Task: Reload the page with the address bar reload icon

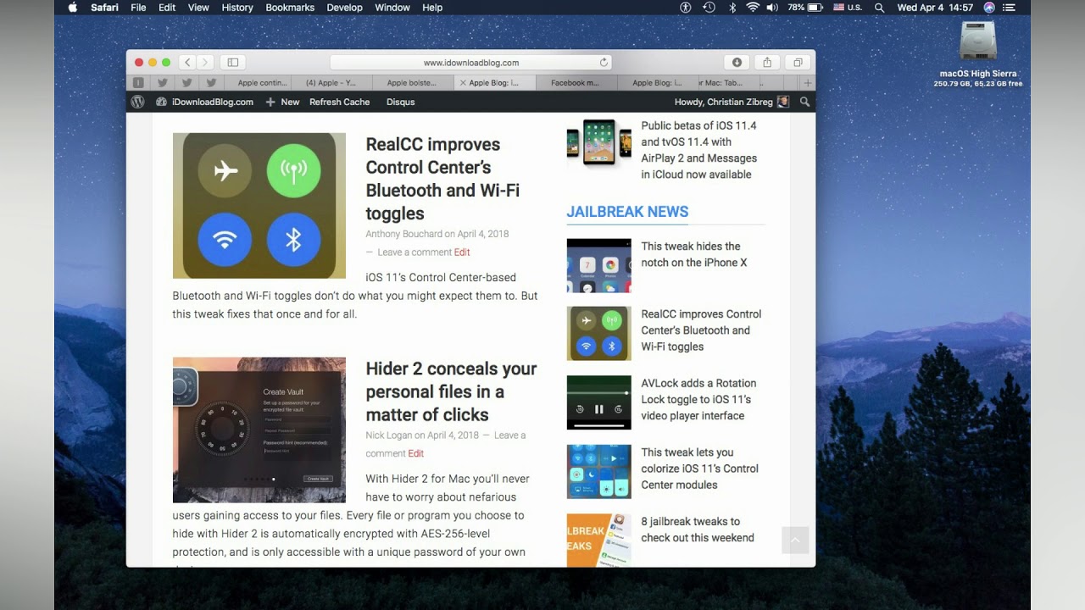Action: [604, 62]
